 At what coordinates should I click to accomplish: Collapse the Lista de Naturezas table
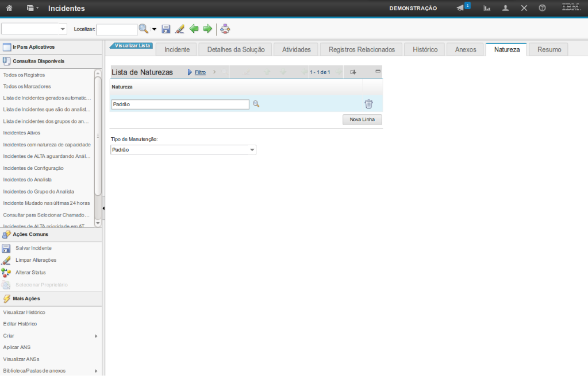pyautogui.click(x=378, y=72)
